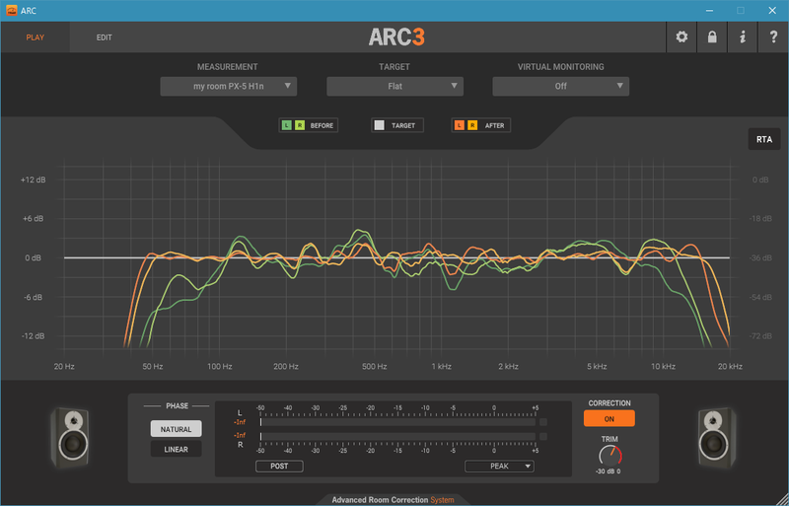Open the info 'i' panel
Image resolution: width=789 pixels, height=506 pixels.
click(743, 37)
